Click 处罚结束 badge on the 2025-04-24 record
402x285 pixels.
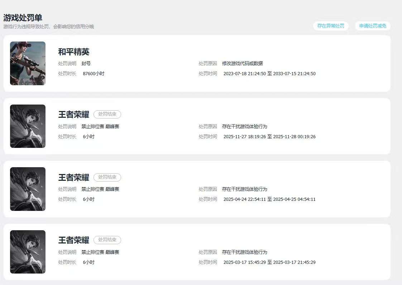pyautogui.click(x=107, y=177)
